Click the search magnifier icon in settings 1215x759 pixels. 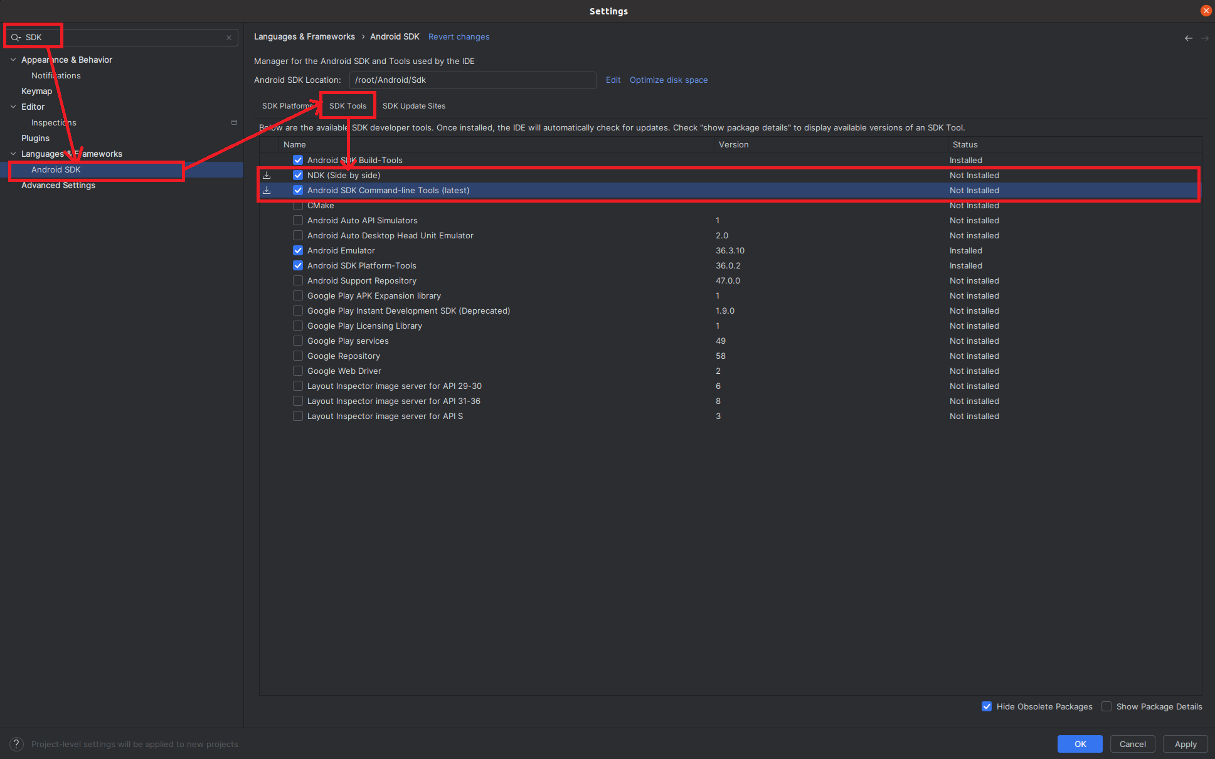coord(16,38)
